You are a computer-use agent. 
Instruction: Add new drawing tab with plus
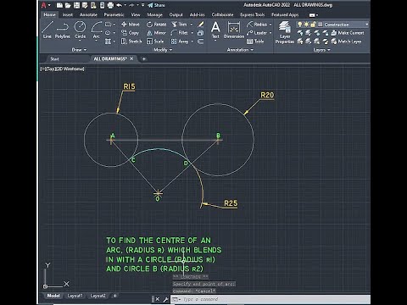[x=143, y=58]
